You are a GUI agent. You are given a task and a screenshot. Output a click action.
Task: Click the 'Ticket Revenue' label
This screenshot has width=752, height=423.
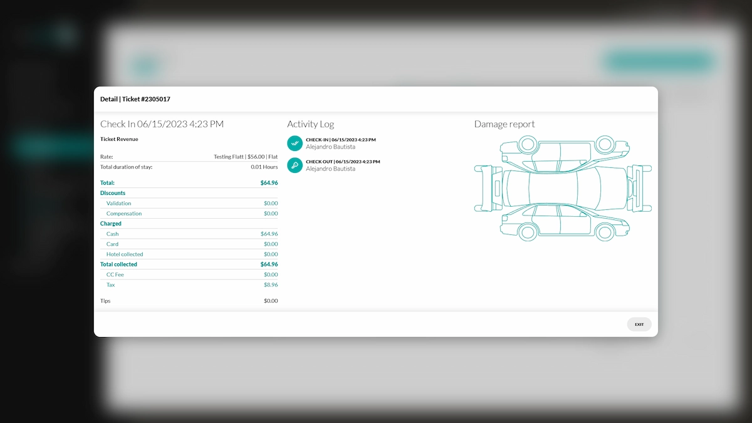pyautogui.click(x=119, y=139)
